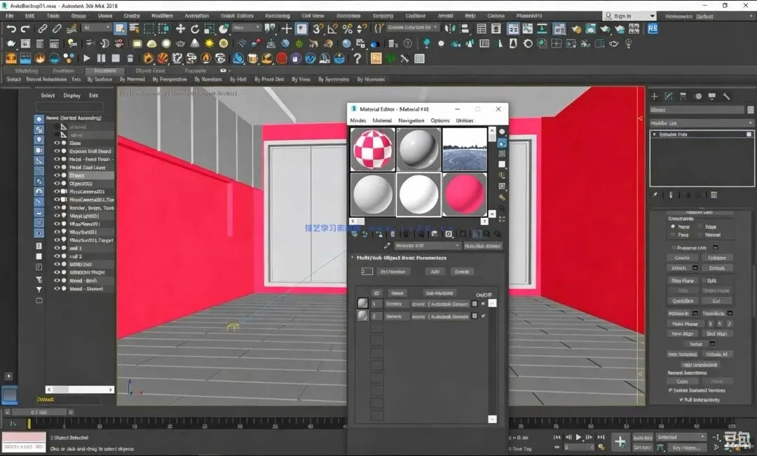757x456 pixels.
Task: Click the Add button in Material Editor
Action: click(435, 272)
